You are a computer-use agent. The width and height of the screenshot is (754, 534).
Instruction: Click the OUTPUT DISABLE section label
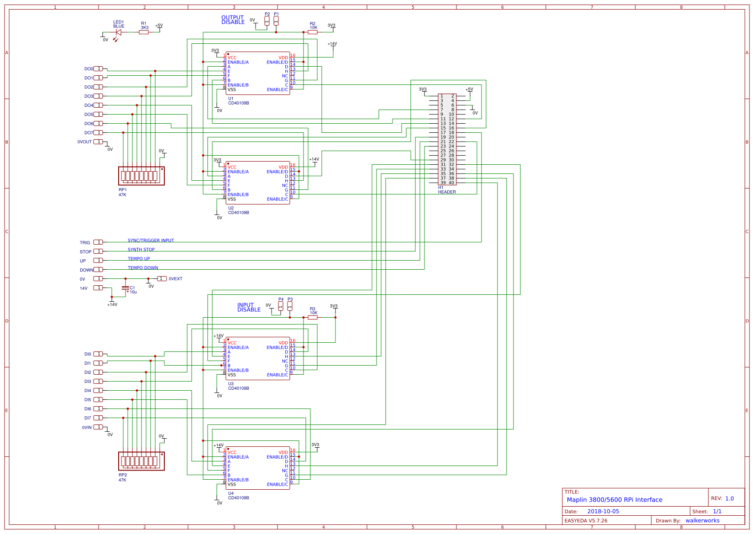(233, 19)
